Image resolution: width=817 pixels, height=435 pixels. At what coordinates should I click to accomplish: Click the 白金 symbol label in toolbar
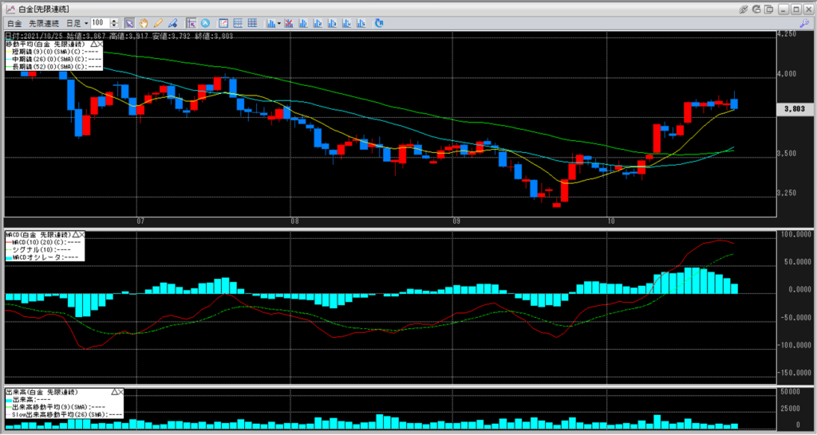pos(14,23)
